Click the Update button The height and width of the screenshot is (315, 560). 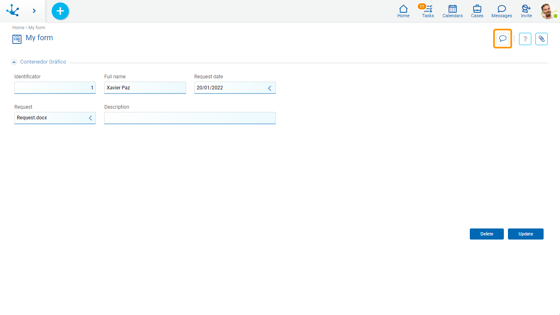(526, 234)
